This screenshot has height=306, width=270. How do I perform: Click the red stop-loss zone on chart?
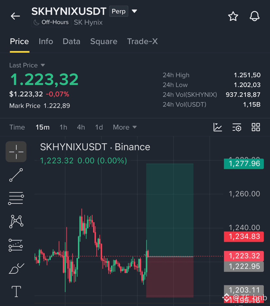[x=170, y=277]
